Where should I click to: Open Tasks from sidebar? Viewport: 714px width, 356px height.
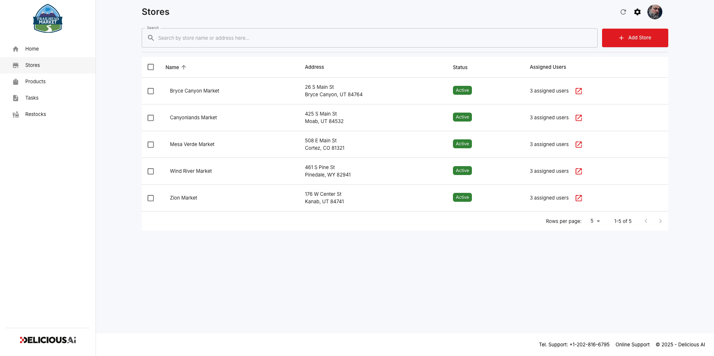pos(48,98)
